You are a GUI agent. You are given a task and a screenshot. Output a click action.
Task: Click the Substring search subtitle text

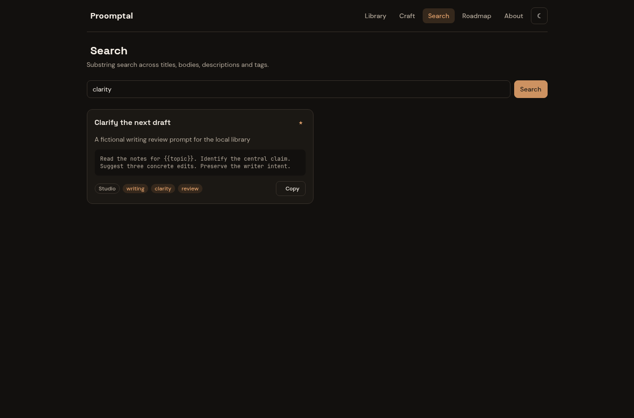pos(177,65)
